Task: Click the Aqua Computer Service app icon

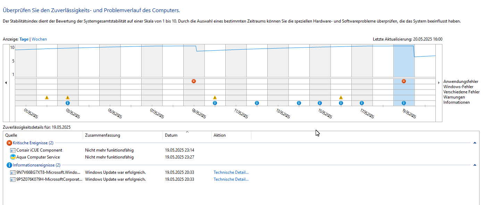Action: pos(13,157)
